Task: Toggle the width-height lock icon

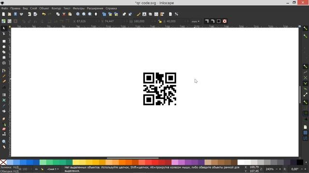Action: pyautogui.click(x=160, y=21)
